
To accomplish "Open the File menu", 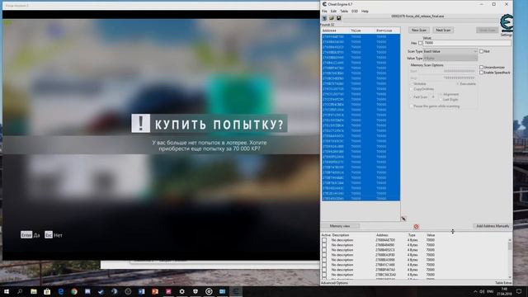I will pyautogui.click(x=324, y=11).
